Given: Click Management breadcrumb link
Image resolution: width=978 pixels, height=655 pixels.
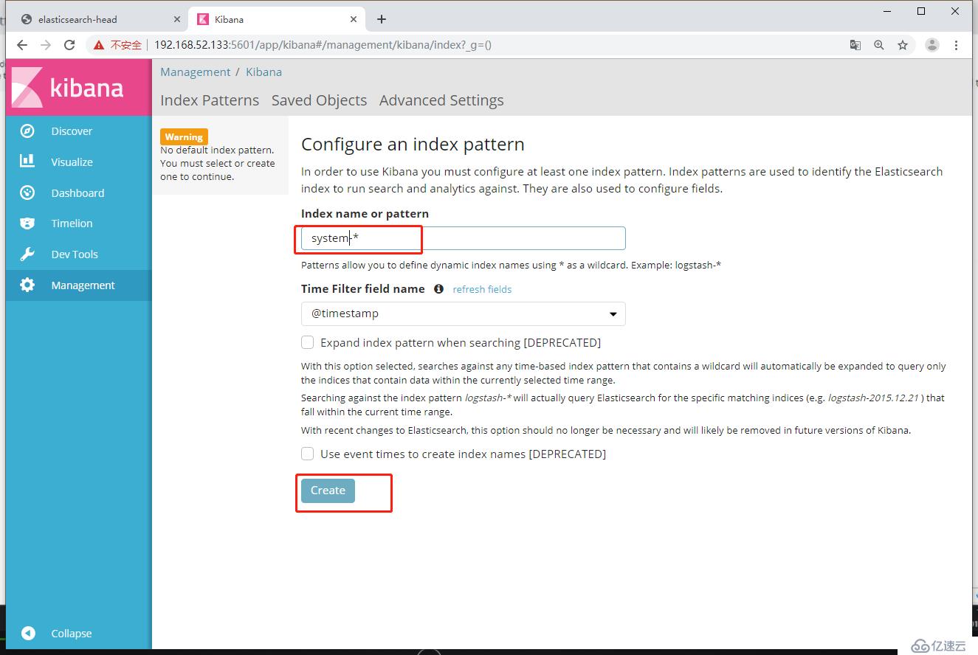Looking at the screenshot, I should click(x=196, y=72).
